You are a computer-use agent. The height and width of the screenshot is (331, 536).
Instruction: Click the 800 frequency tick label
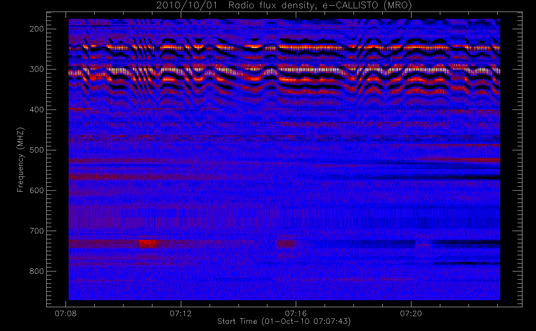(x=37, y=271)
